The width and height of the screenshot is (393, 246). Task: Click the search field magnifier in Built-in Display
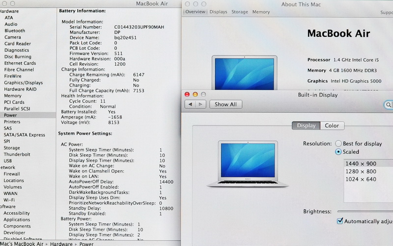click(x=388, y=105)
